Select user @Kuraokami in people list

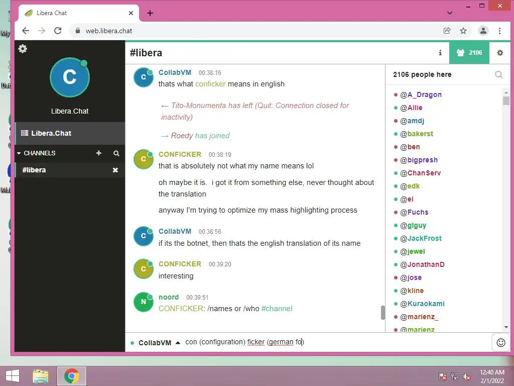click(422, 304)
